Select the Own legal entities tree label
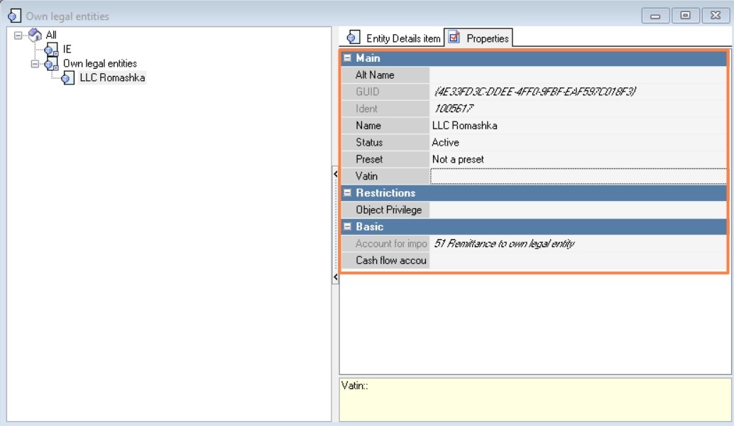734x426 pixels. pos(99,64)
